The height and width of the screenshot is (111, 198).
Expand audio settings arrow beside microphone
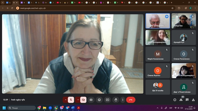pos(66,100)
